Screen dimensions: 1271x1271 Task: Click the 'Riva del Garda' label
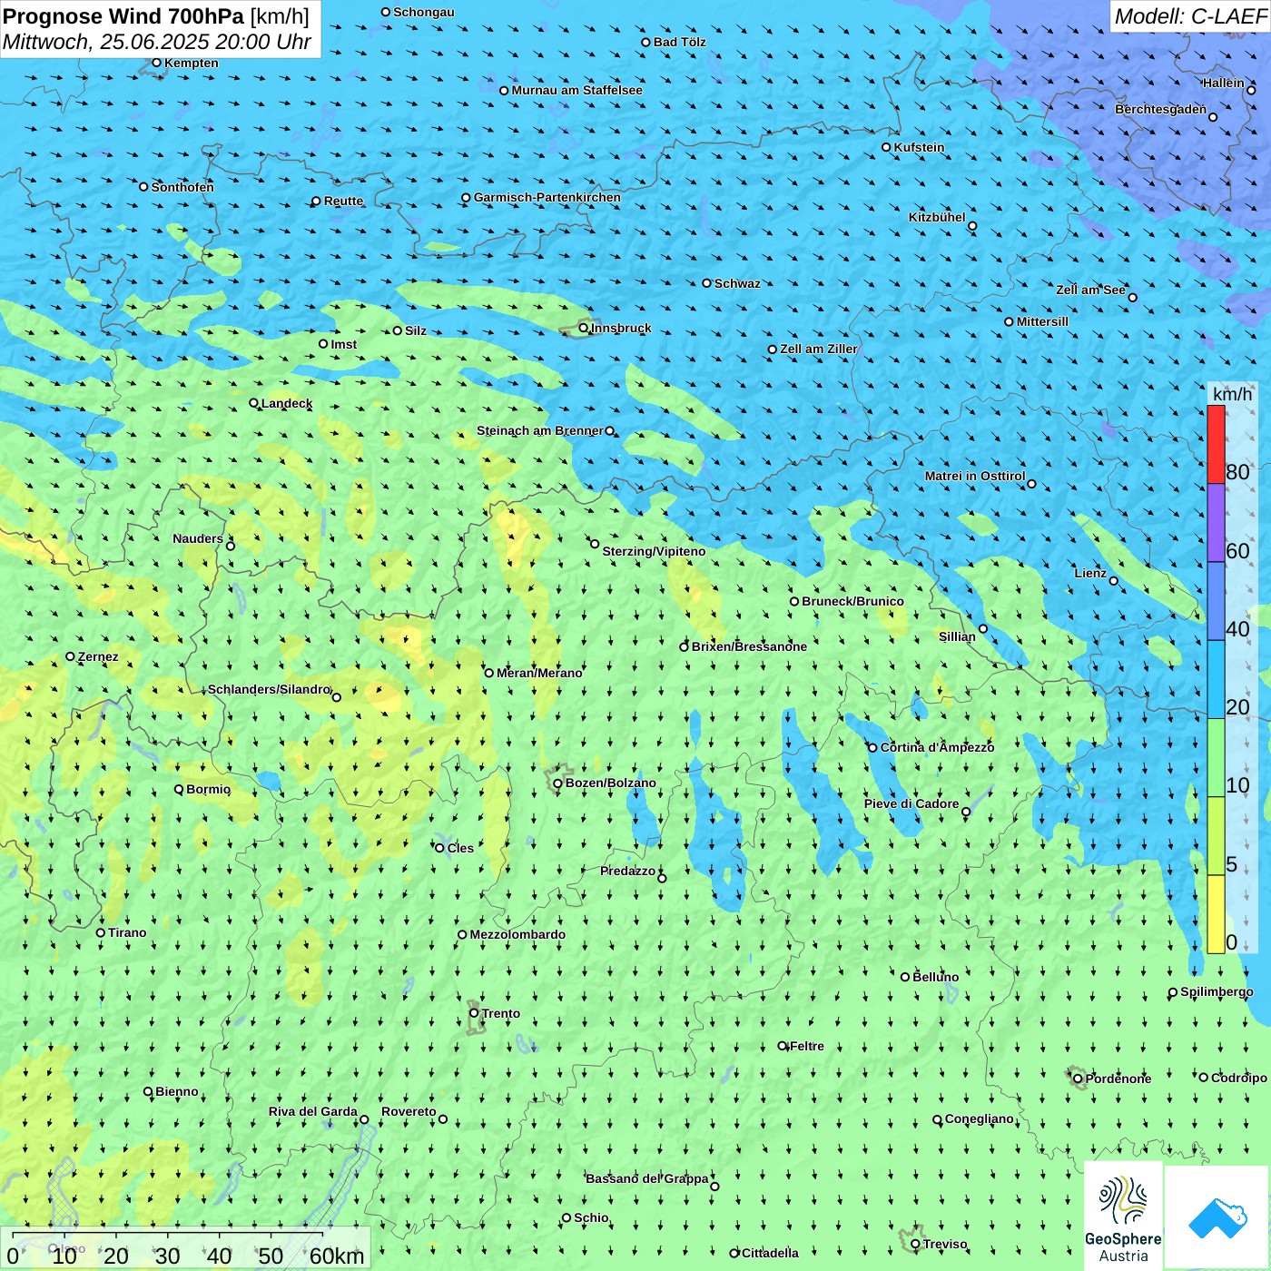[313, 1111]
